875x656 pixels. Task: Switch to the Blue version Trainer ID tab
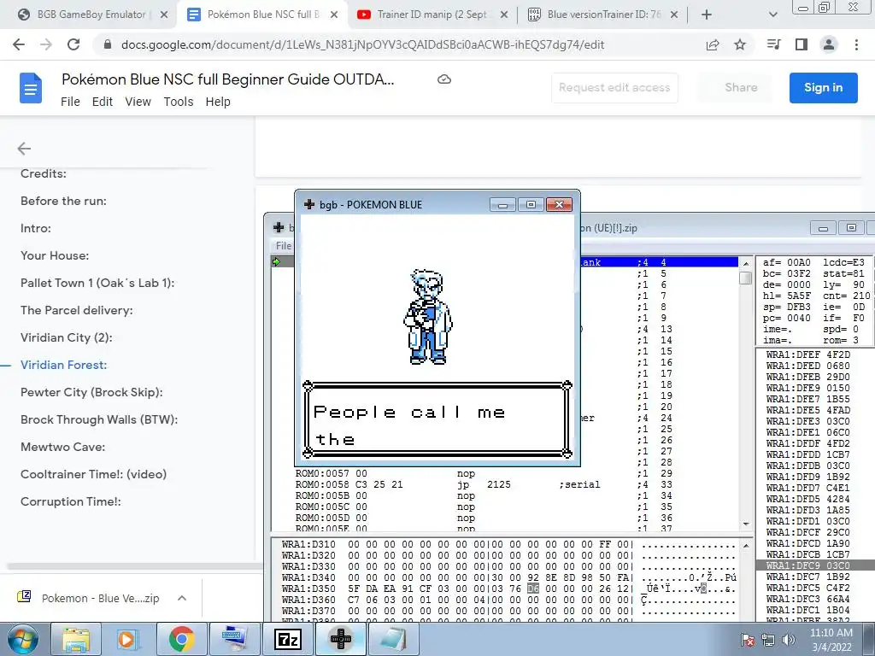(602, 15)
